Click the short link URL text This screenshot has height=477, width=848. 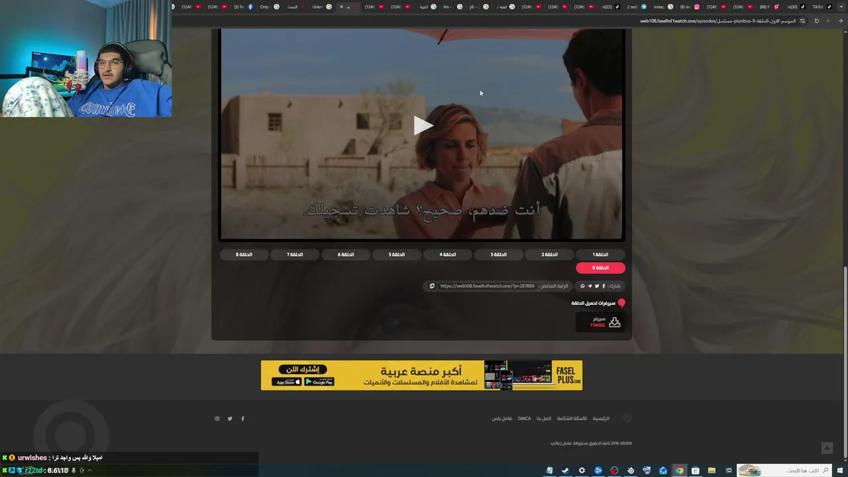(487, 286)
